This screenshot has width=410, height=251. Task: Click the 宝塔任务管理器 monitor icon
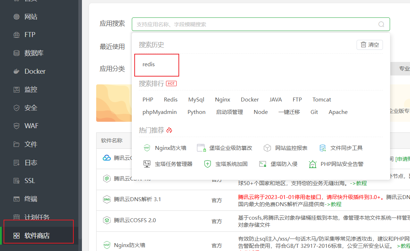[147, 164]
